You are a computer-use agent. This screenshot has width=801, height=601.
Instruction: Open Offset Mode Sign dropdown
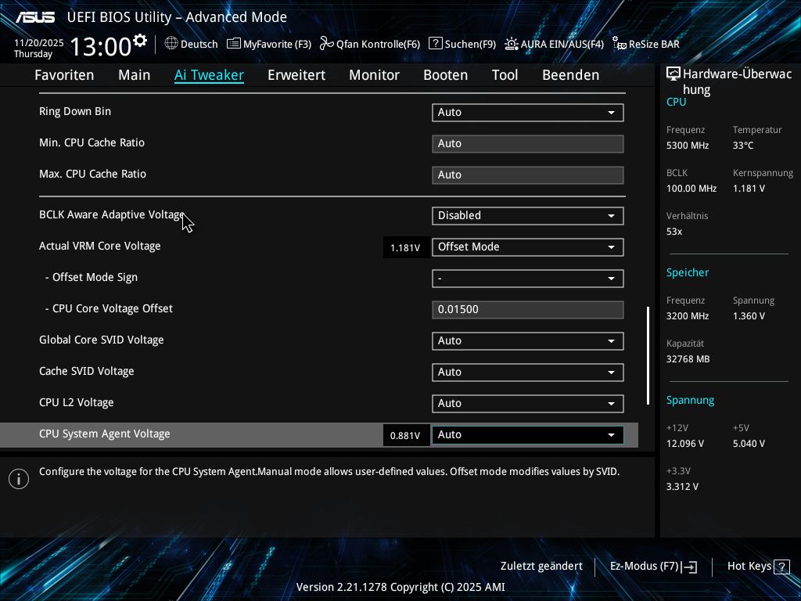coord(528,279)
